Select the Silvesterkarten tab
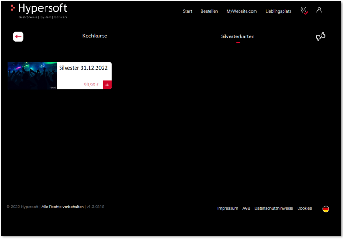Image resolution: width=343 pixels, height=243 pixels. pyautogui.click(x=238, y=36)
